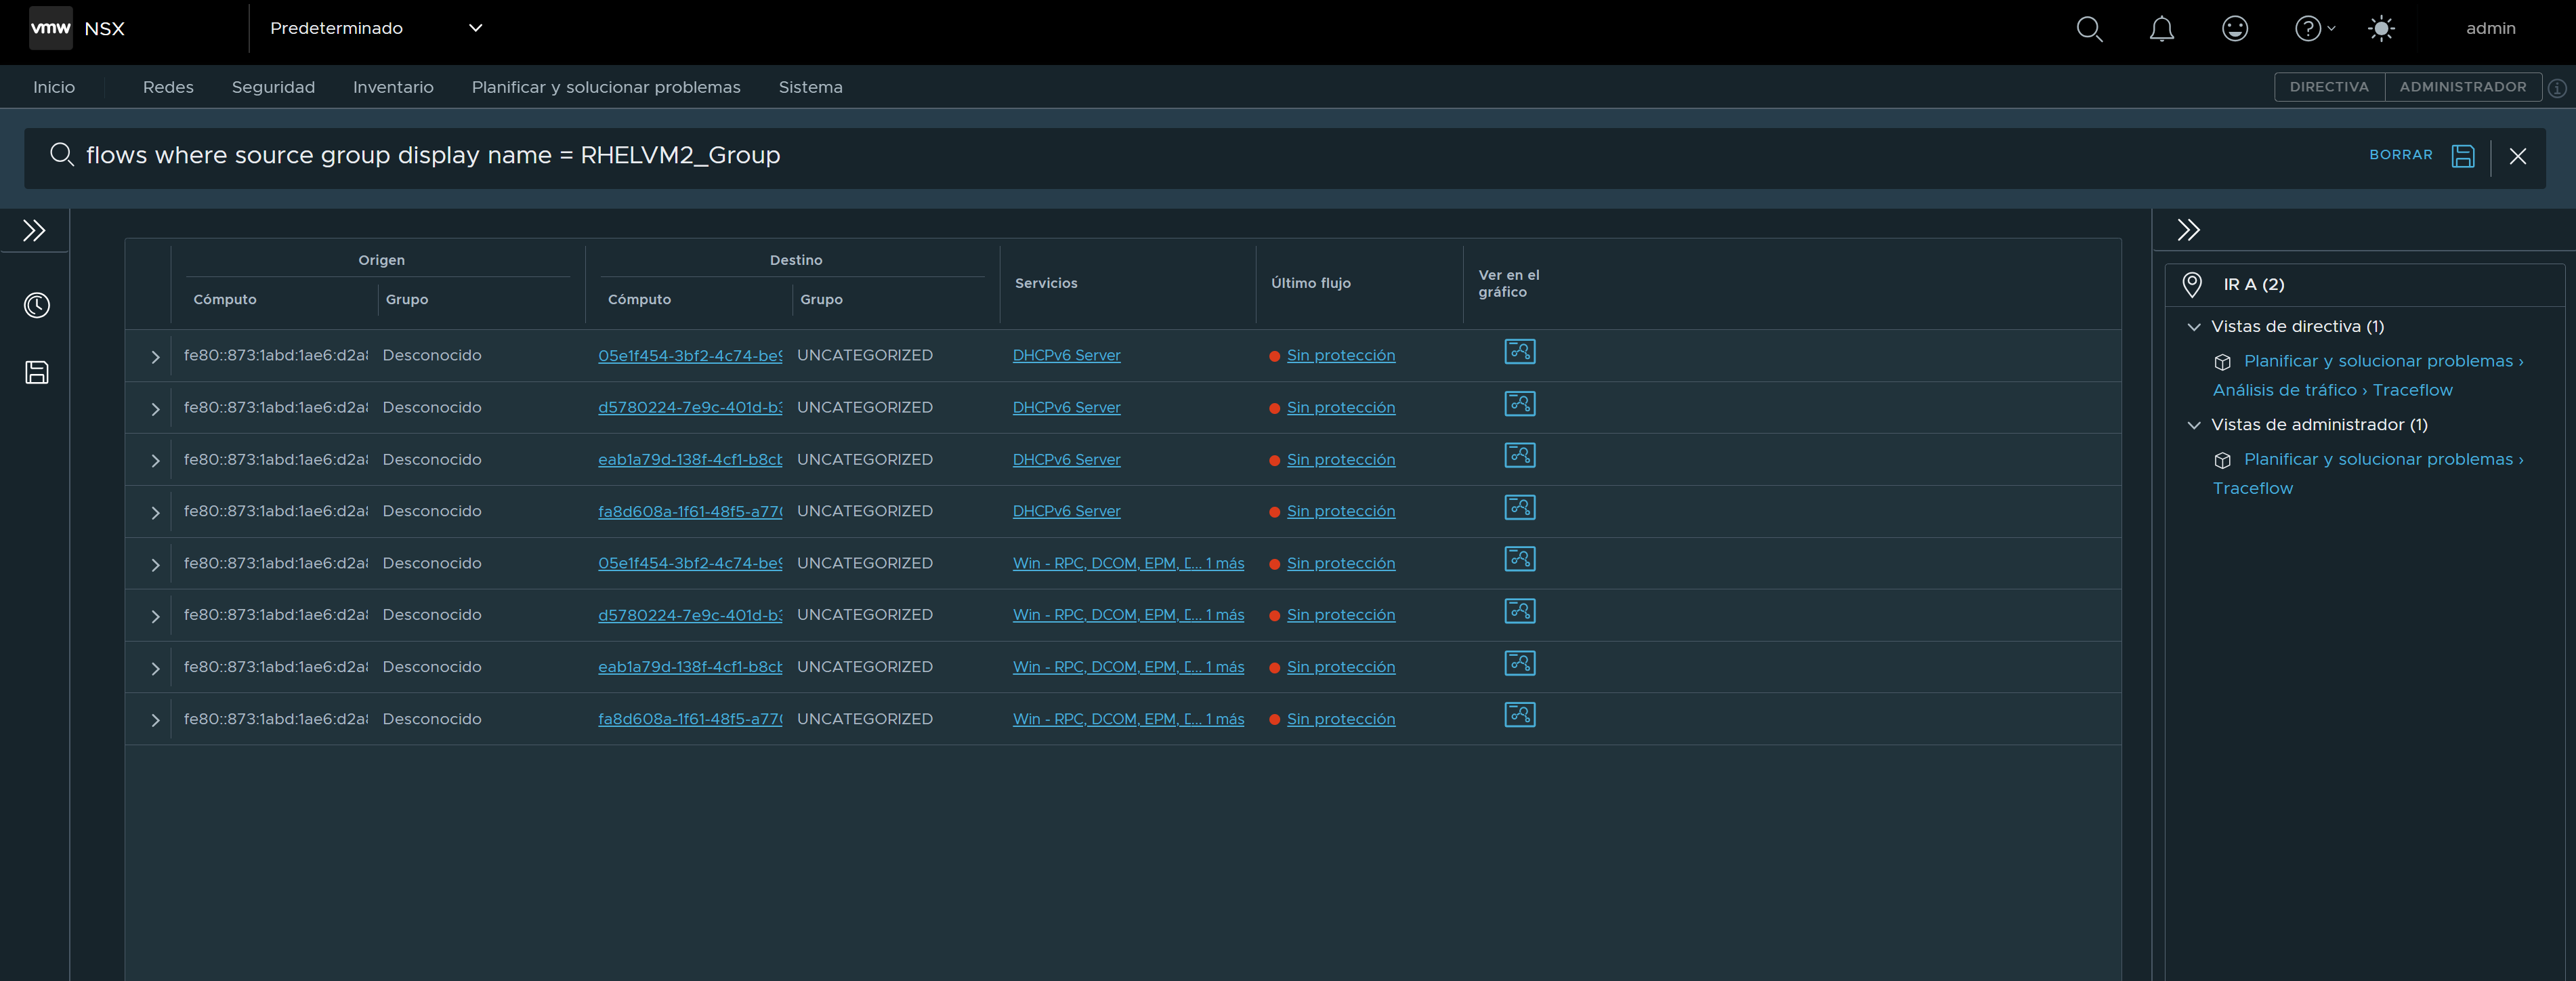Open the Inventario tab
Screen dimensions: 2576x981
pos(393,87)
